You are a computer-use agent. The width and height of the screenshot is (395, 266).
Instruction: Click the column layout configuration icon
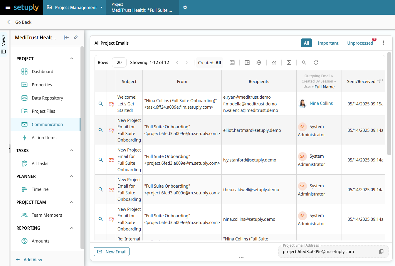pos(247,63)
